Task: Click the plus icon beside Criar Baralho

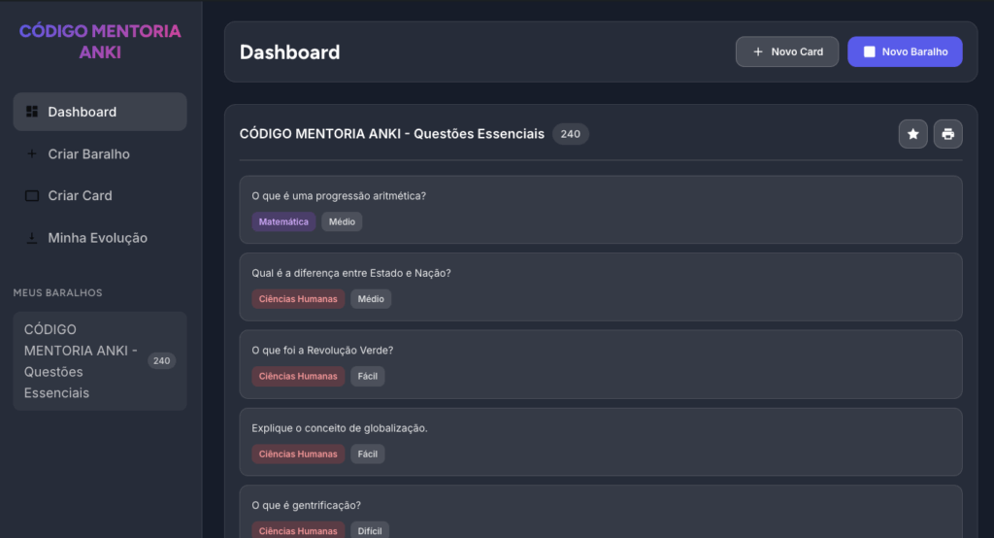Action: click(32, 153)
